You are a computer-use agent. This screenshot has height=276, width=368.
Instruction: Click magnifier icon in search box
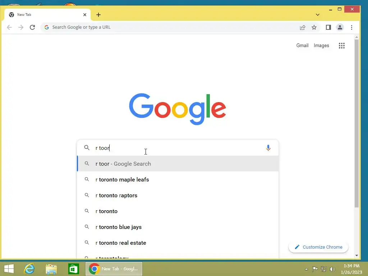[87, 148]
